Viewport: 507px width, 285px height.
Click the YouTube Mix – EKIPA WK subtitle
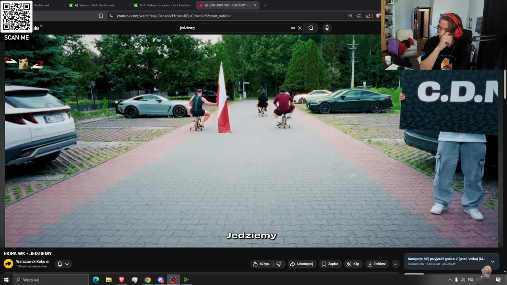[431, 264]
